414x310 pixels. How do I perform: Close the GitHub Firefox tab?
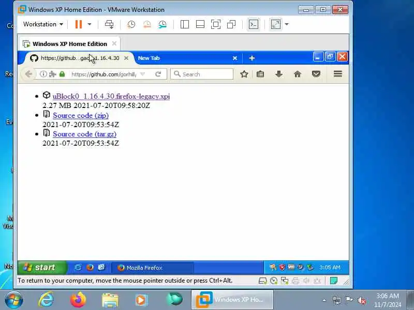[126, 58]
